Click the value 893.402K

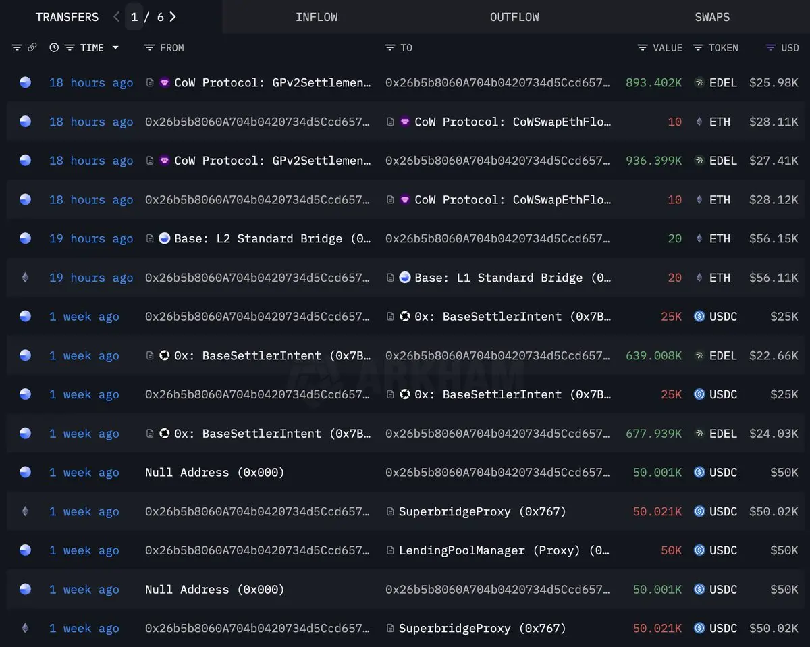coord(653,82)
